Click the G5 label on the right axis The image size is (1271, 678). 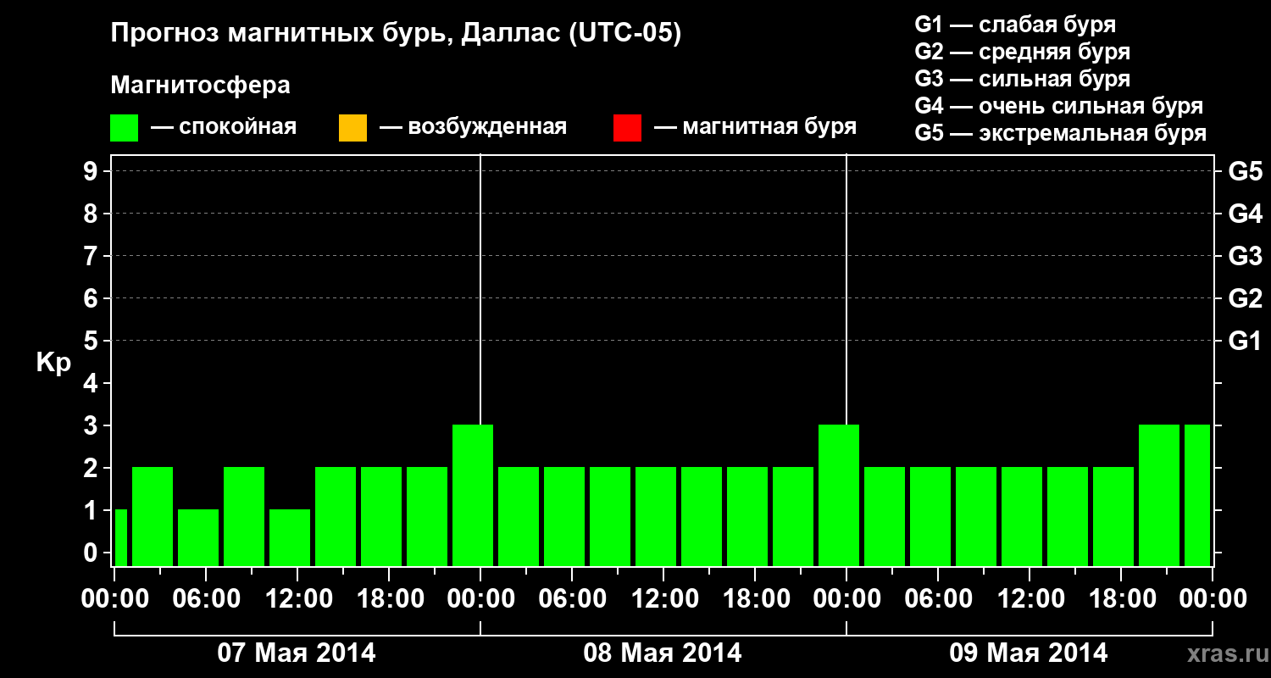coord(1245,171)
